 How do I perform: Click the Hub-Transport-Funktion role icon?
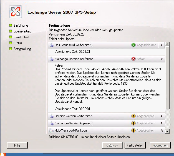(x=51, y=130)
